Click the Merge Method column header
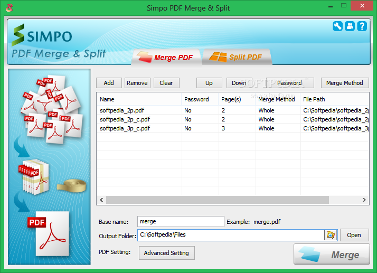The height and width of the screenshot is (273, 377). coord(278,99)
